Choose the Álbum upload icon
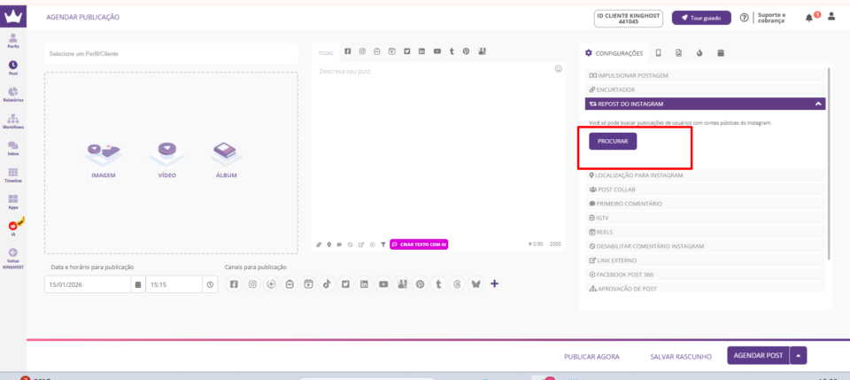Viewport: 850px width, 380px height. 225,156
